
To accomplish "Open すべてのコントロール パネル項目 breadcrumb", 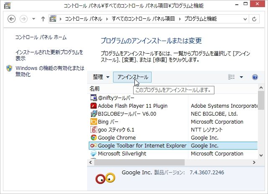I will (x=143, y=19).
